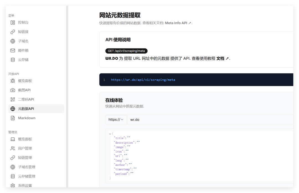Click the https://wr.do/api/v1/scraping/meta URL in code block
Viewport: 299px width, 193px height.
click(x=143, y=80)
